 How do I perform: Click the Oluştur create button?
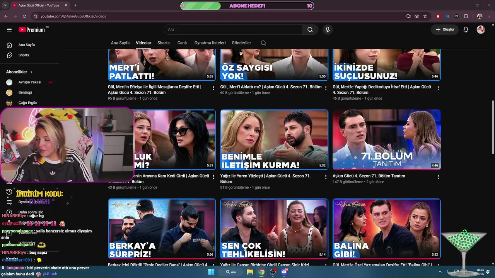point(445,30)
